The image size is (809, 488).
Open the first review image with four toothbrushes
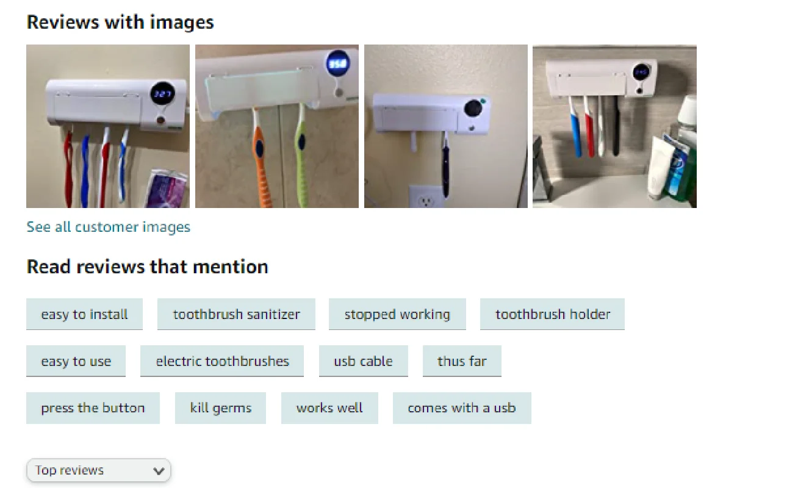point(108,126)
